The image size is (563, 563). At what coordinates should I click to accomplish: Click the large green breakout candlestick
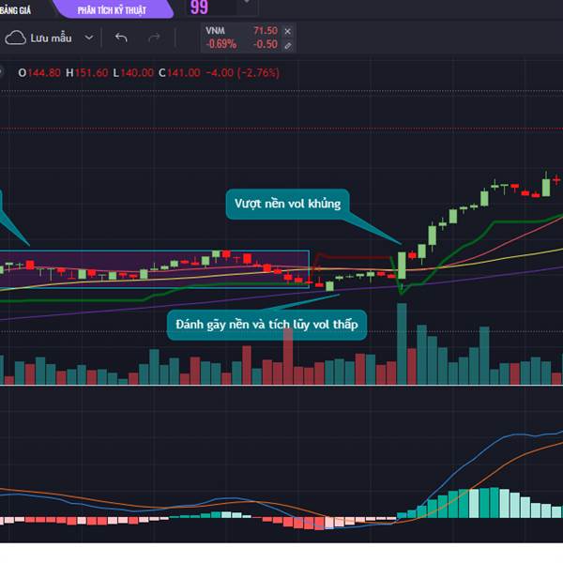[402, 266]
